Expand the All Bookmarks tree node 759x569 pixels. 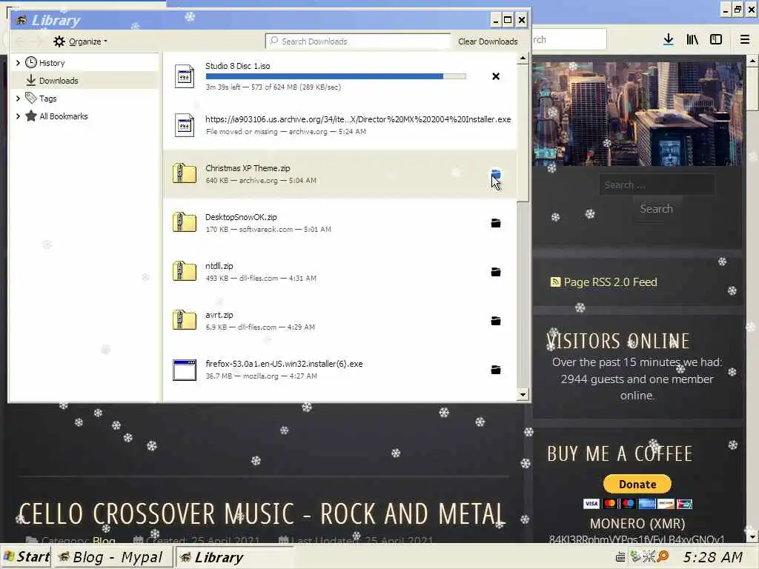[x=18, y=116]
